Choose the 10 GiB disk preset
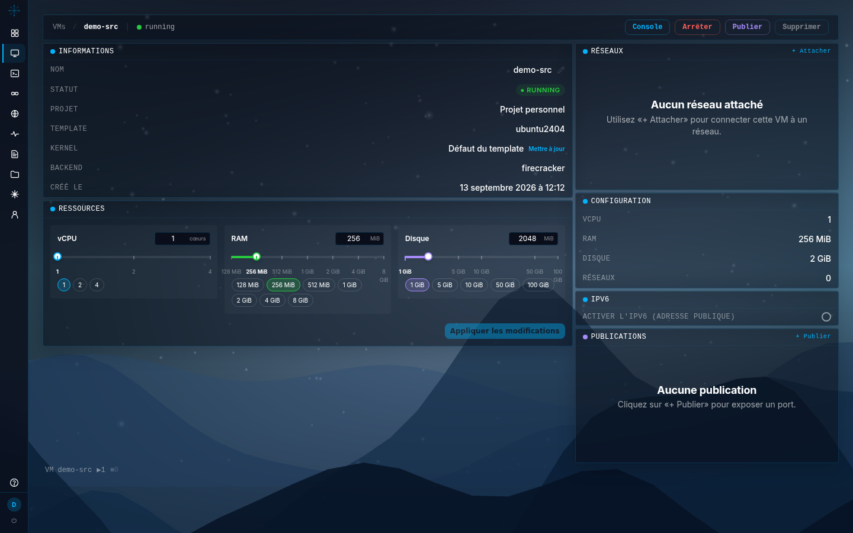The width and height of the screenshot is (853, 533). click(x=474, y=285)
